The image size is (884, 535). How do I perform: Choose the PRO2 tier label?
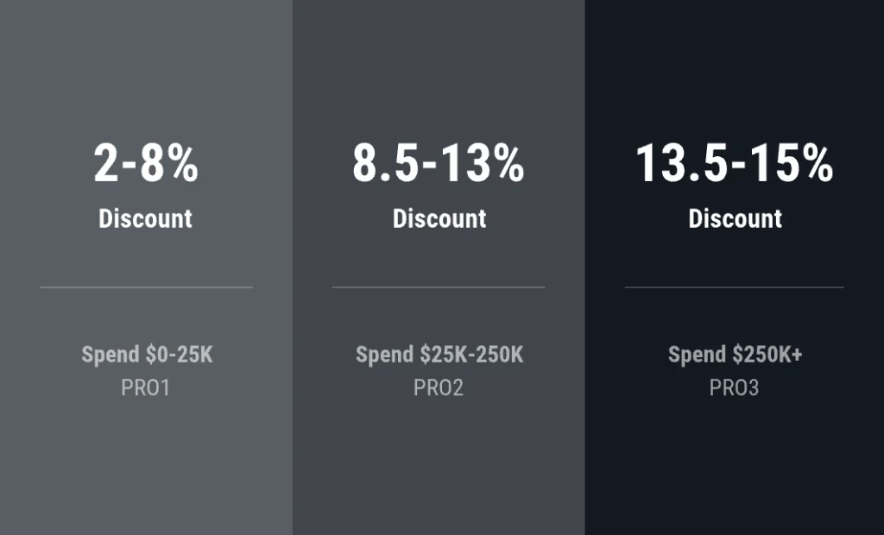(x=438, y=388)
